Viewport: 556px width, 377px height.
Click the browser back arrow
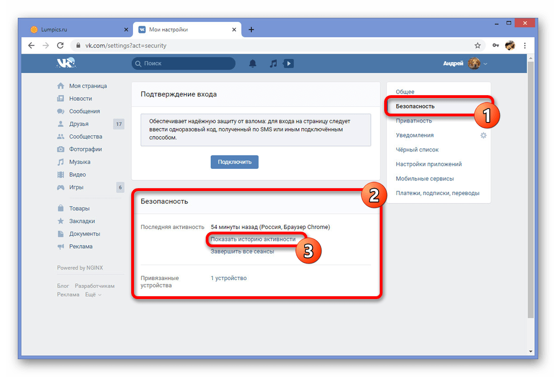click(x=32, y=46)
